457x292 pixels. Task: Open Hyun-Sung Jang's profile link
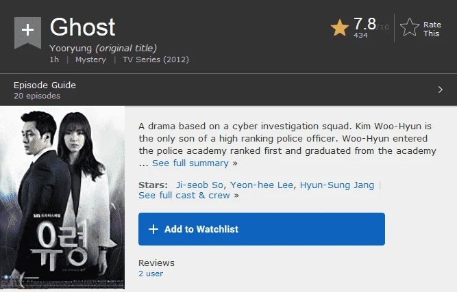pos(337,185)
